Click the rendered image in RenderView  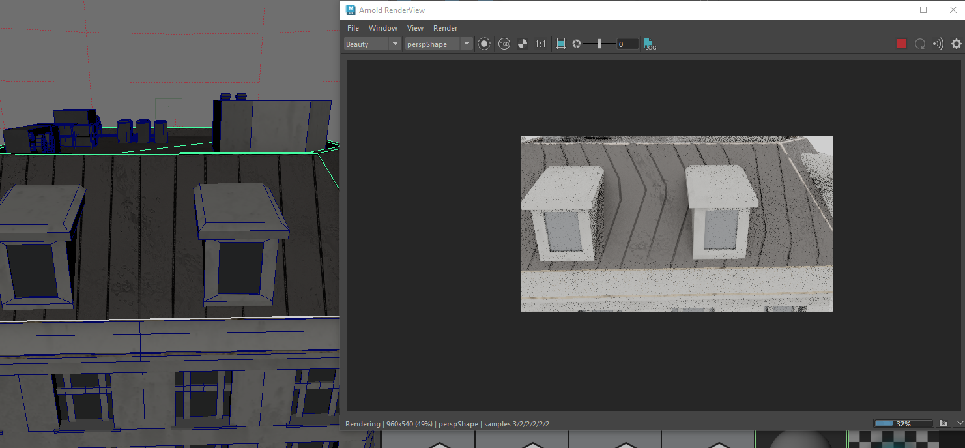(x=676, y=224)
